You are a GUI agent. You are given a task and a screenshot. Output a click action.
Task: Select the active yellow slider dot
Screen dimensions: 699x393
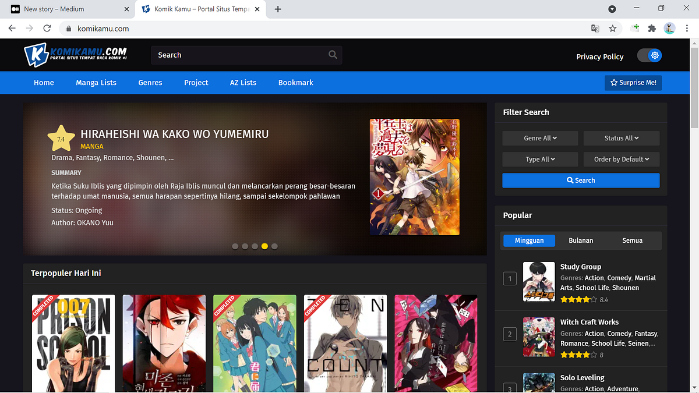coord(264,246)
